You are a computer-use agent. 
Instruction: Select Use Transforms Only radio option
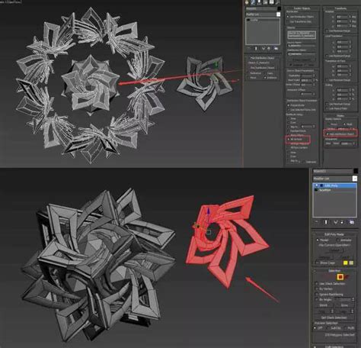tap(288, 21)
